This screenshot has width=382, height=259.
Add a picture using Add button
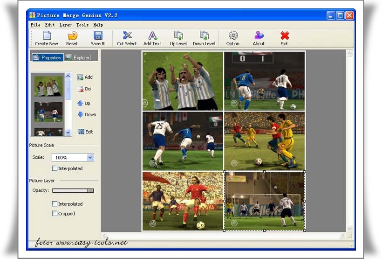pyautogui.click(x=85, y=77)
